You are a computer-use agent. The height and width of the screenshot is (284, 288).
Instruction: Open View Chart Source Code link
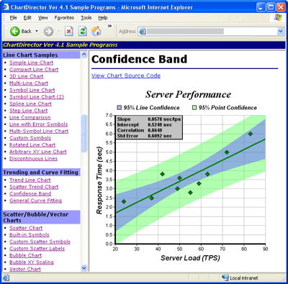click(x=126, y=75)
